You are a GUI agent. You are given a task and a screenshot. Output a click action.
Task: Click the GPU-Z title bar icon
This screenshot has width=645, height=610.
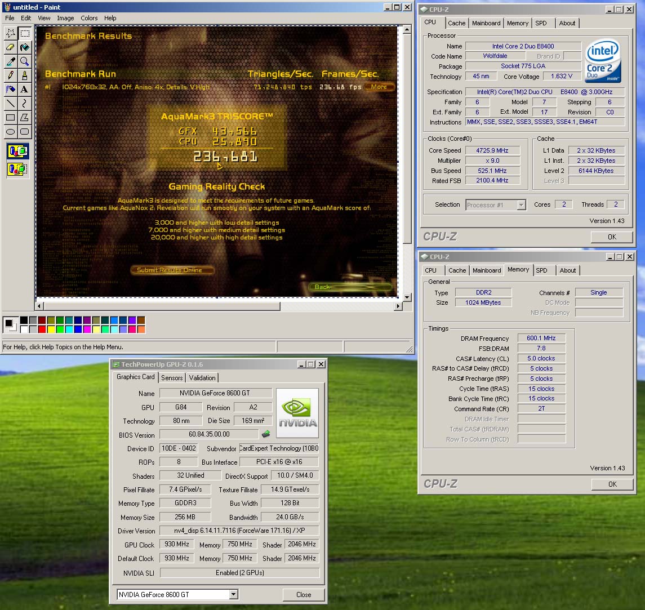(x=117, y=364)
